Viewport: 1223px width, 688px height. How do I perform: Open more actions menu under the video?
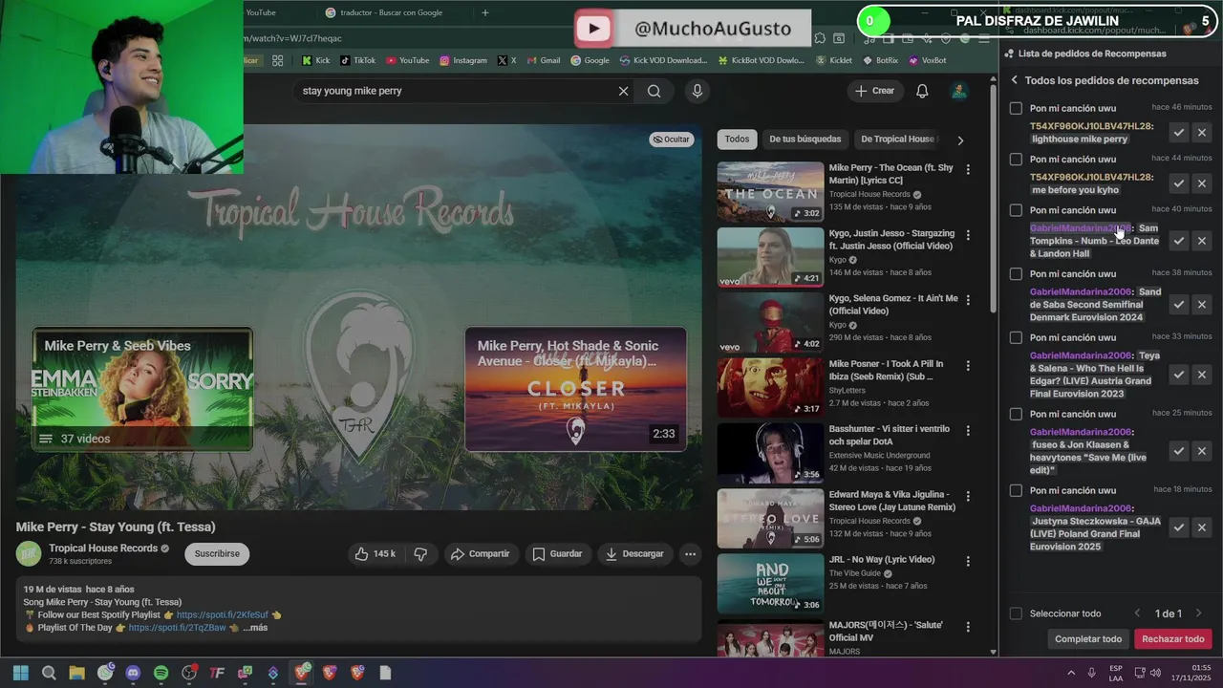(690, 554)
